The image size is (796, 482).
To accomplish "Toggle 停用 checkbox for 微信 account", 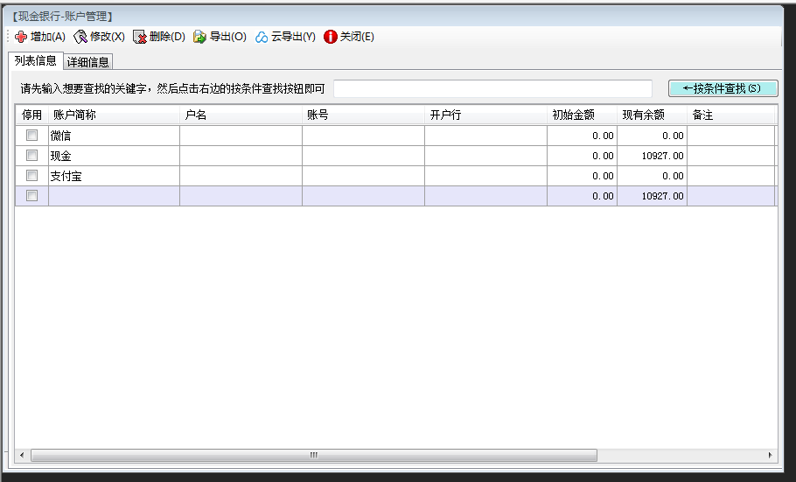I will point(31,136).
